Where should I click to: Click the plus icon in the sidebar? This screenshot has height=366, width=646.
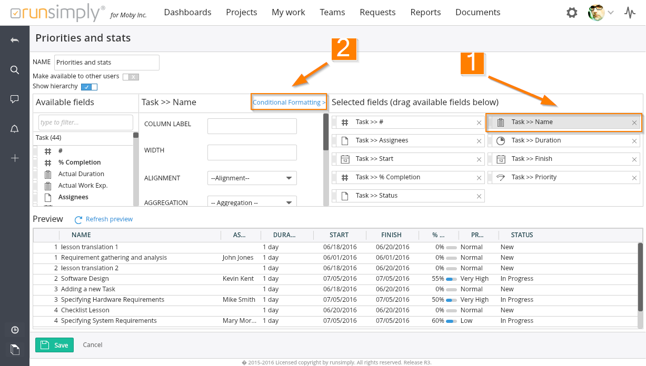pos(15,158)
